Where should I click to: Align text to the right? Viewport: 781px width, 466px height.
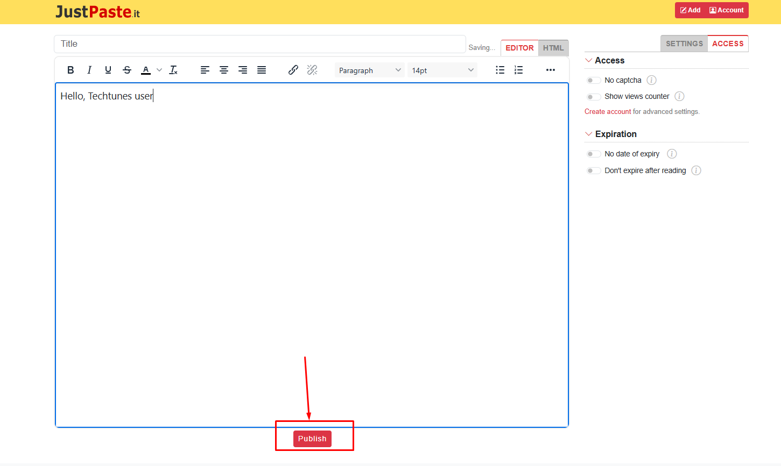[x=243, y=70]
